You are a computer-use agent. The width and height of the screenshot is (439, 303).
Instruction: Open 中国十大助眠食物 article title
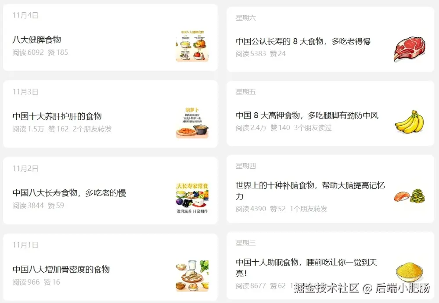pyautogui.click(x=306, y=267)
